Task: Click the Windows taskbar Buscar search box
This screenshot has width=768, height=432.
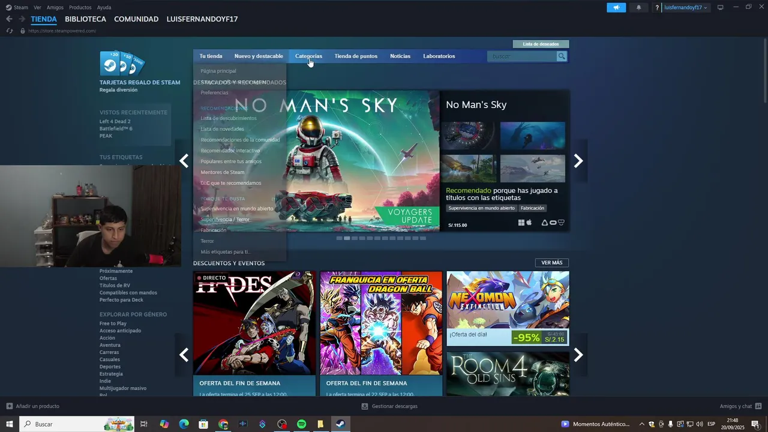Action: click(x=77, y=424)
